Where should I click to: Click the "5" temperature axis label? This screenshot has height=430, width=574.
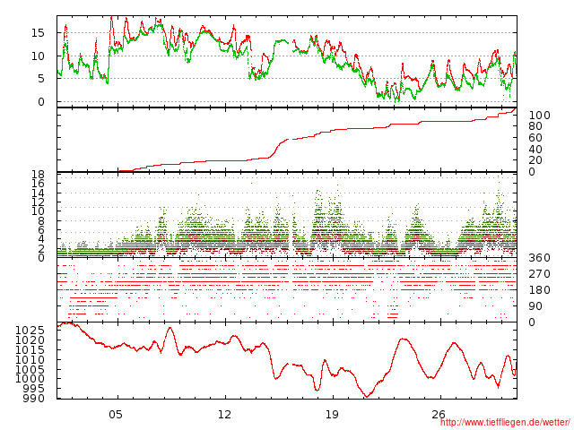click(x=41, y=79)
